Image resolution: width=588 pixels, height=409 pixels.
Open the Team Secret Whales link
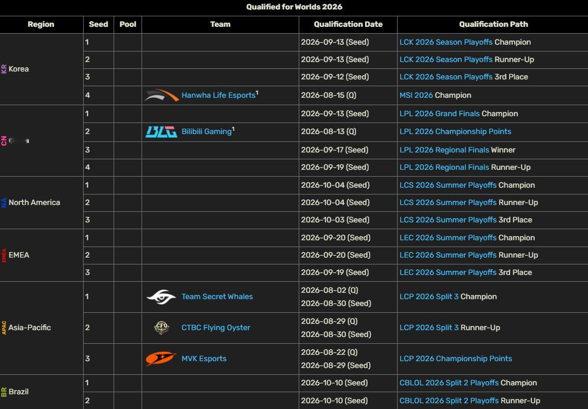click(x=217, y=296)
